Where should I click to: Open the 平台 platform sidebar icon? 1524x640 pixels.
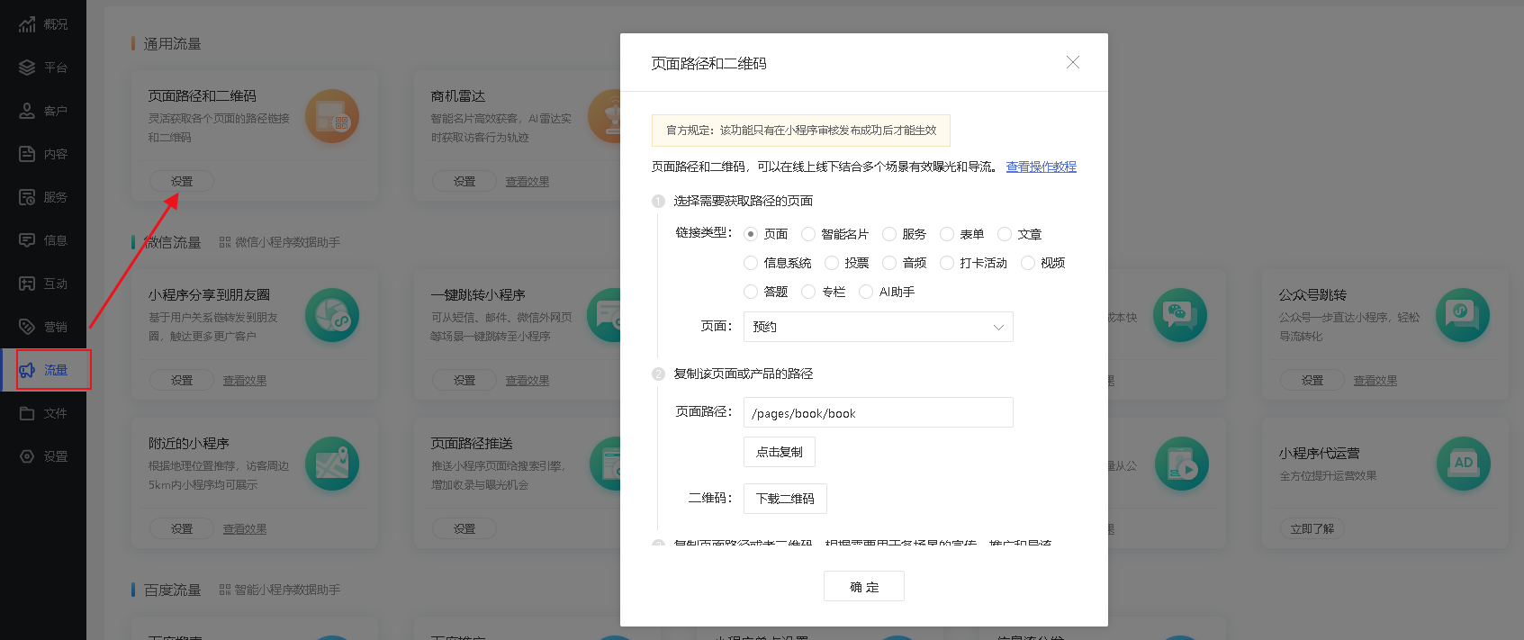(27, 68)
